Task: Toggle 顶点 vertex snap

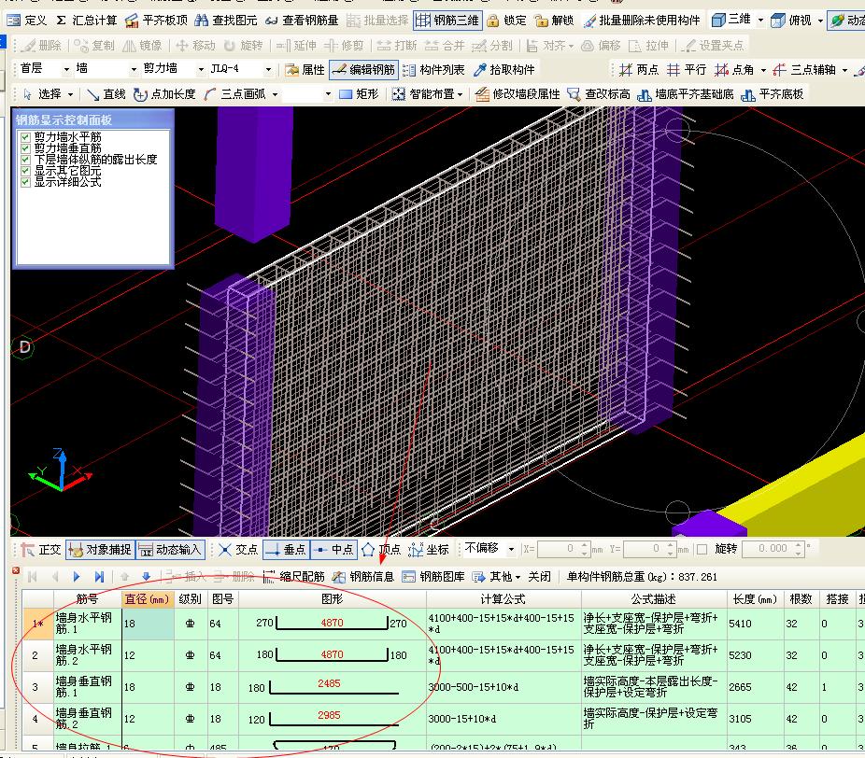Action: click(x=381, y=550)
